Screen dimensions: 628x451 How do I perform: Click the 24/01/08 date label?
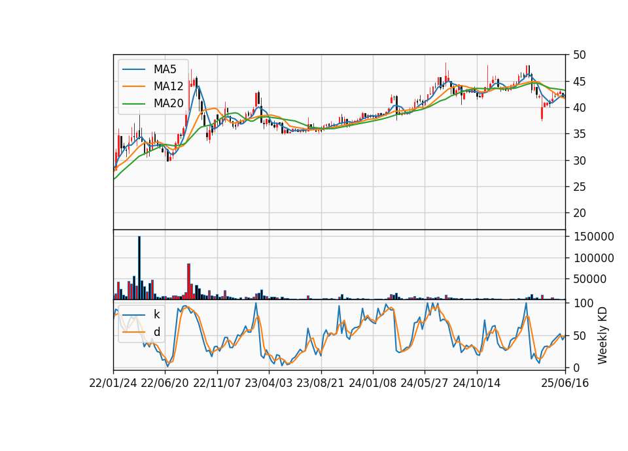coord(373,383)
